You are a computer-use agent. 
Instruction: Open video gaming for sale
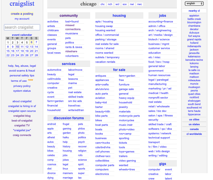(127, 161)
